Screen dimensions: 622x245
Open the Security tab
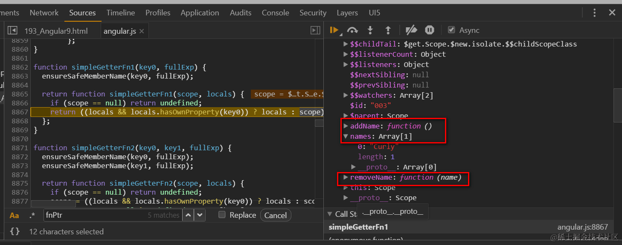click(x=313, y=13)
